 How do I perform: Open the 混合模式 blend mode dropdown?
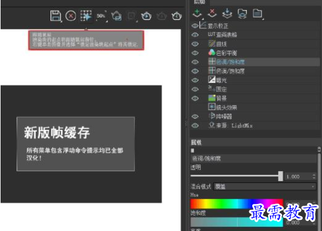(x=265, y=186)
